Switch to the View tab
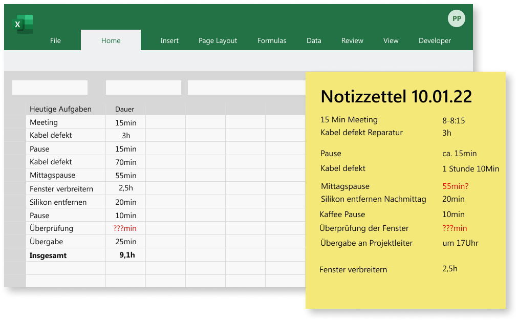The image size is (518, 321). tap(391, 40)
